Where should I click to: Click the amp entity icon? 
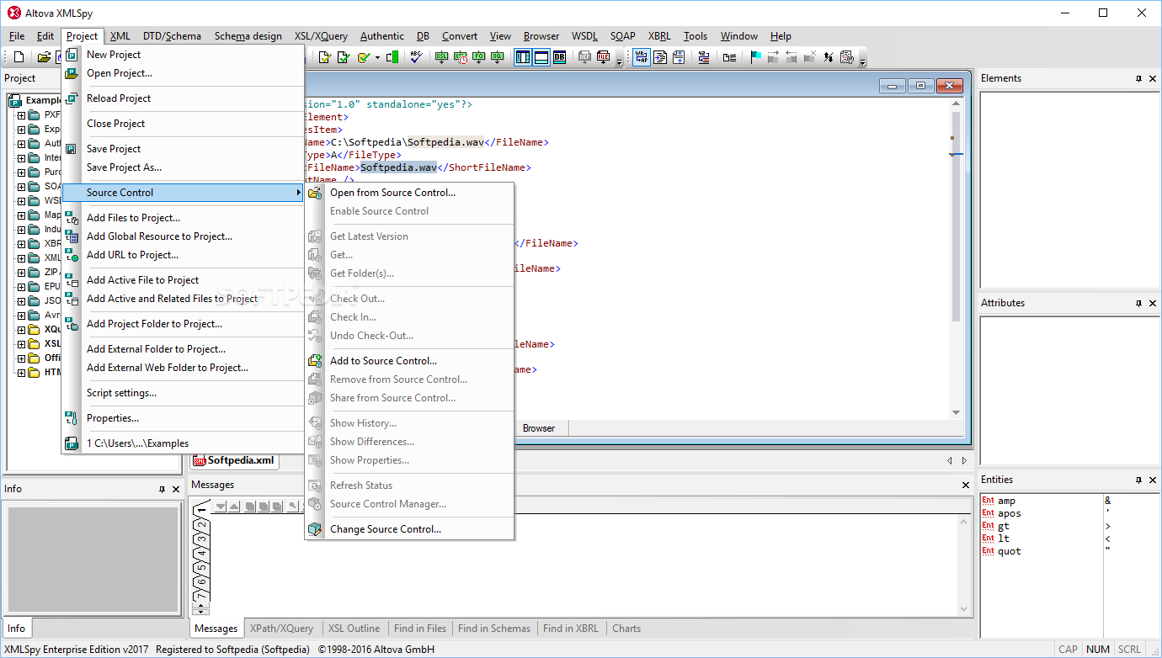pos(988,501)
